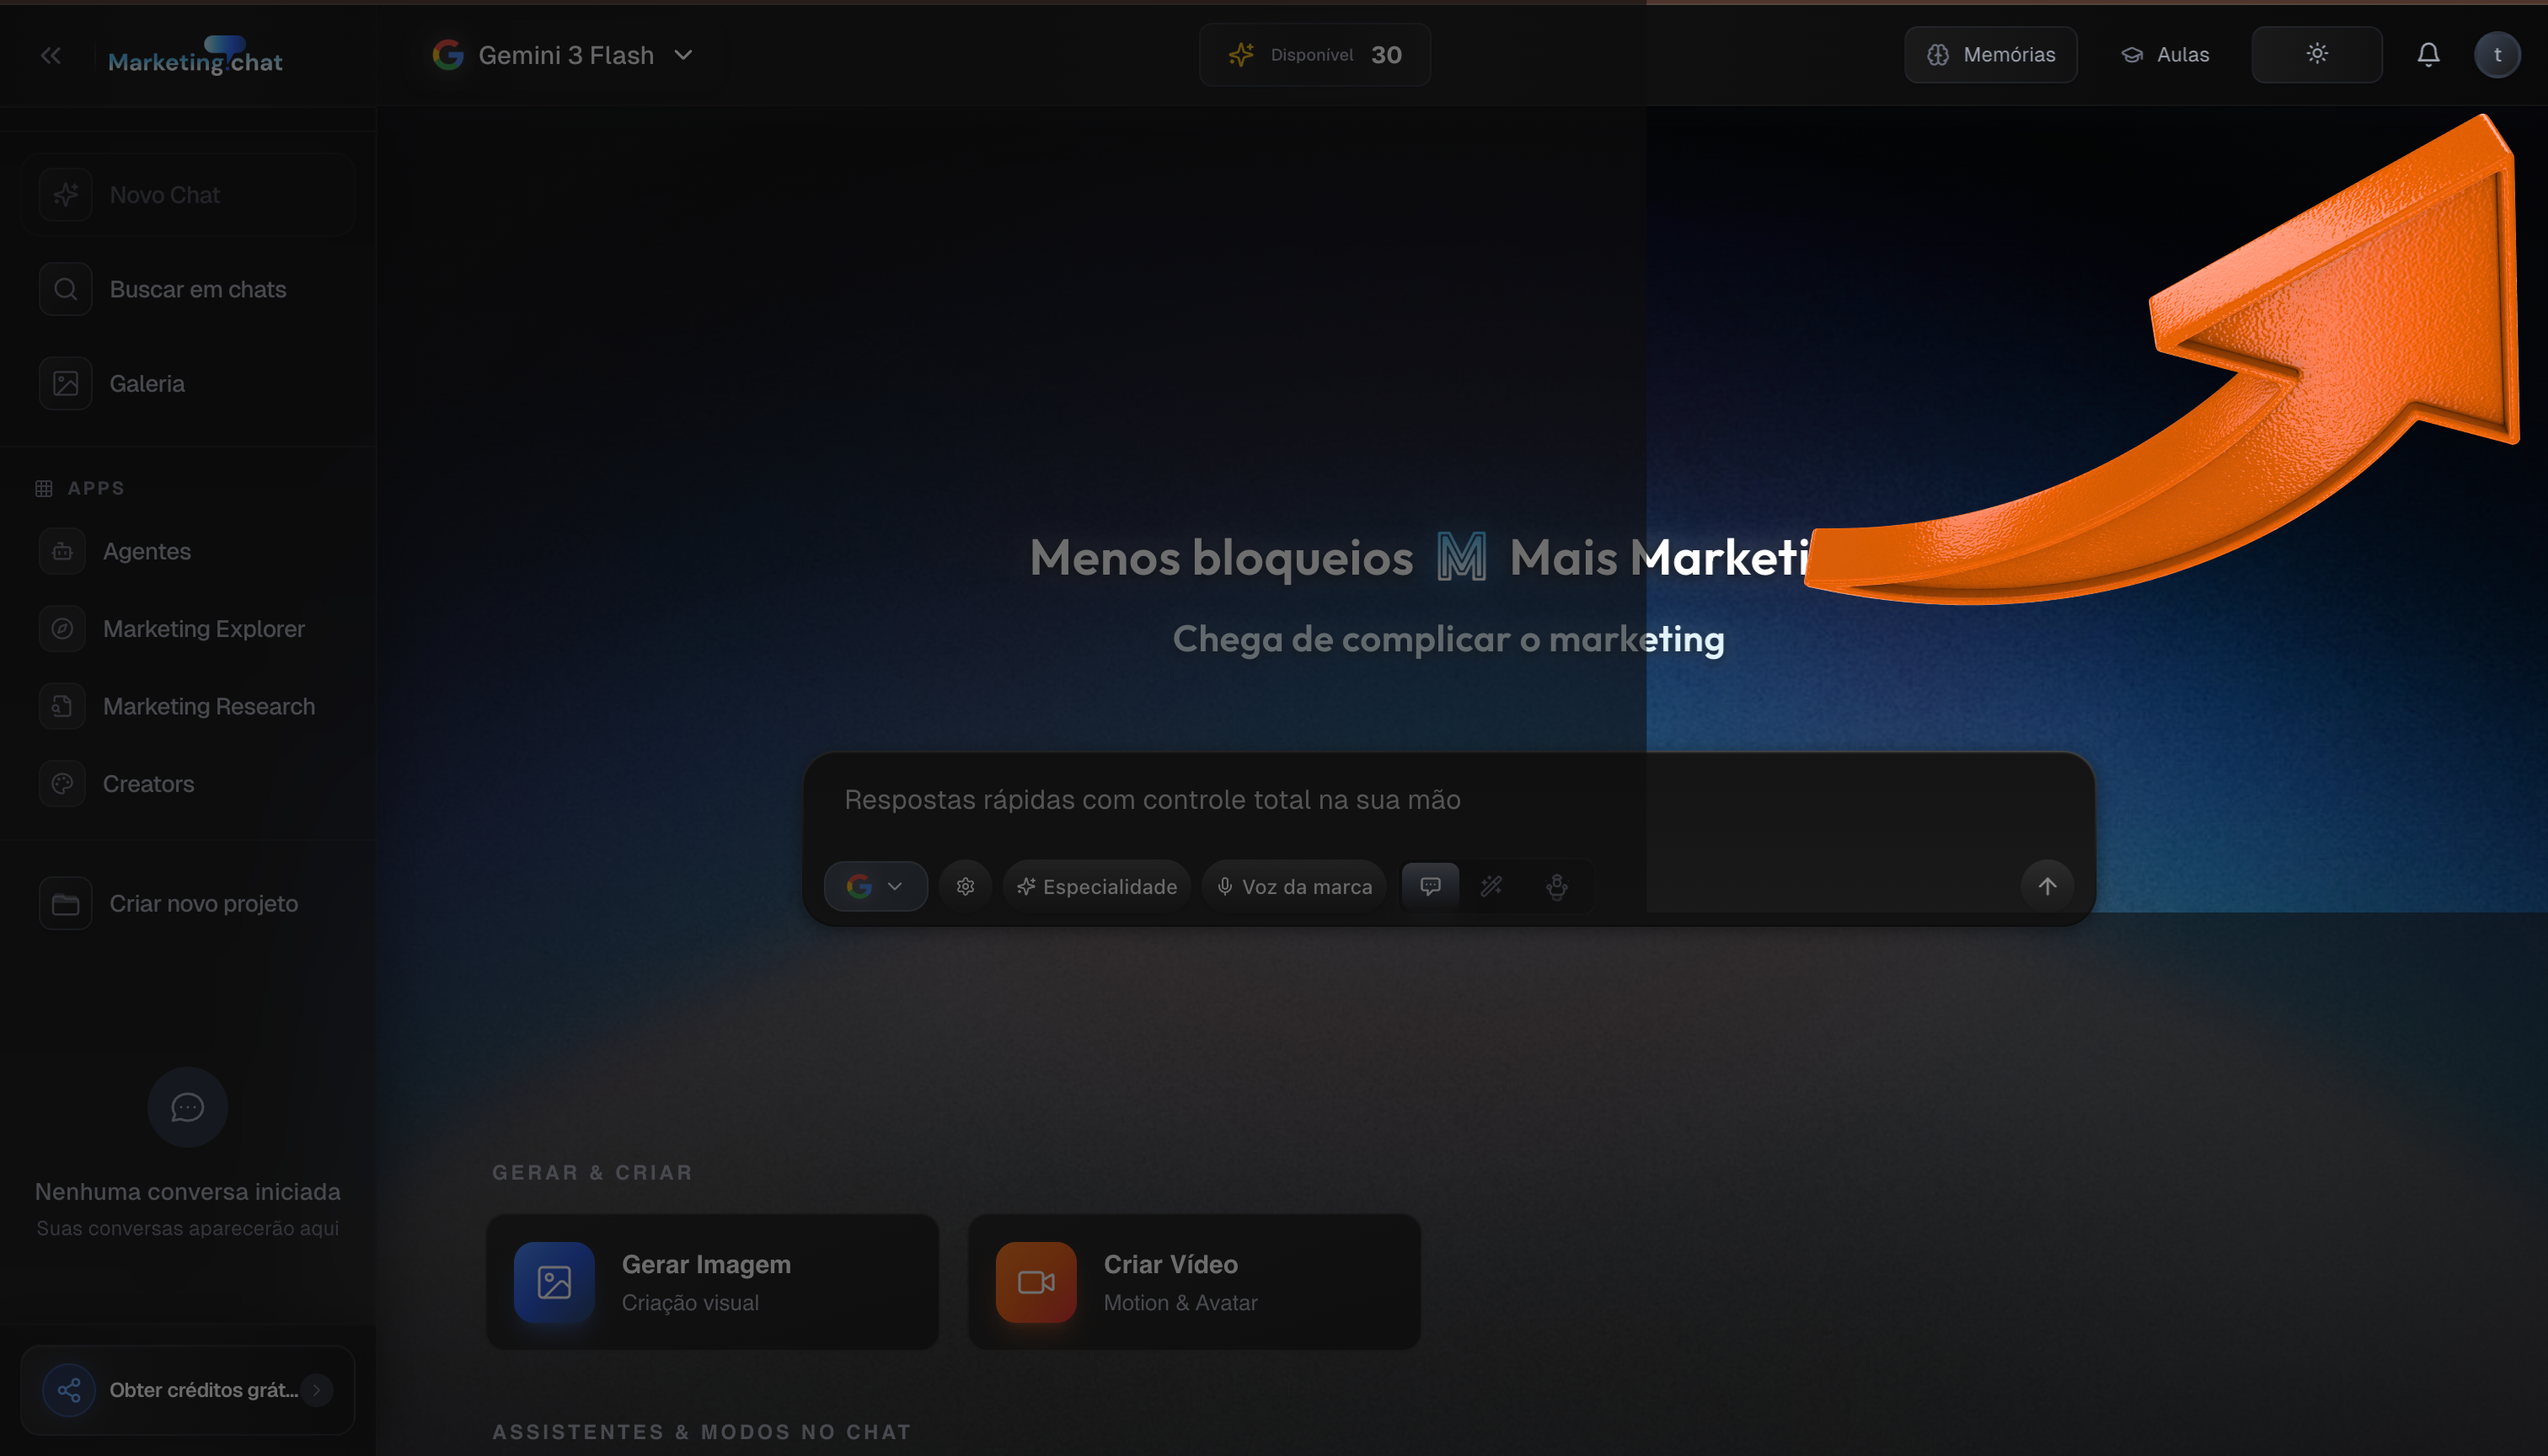Click the Gerar Imagem card
This screenshot has width=2548, height=1456.
pos(712,1282)
